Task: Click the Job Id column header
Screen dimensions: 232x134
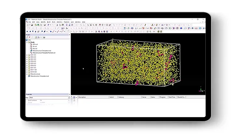Action: pos(113,97)
